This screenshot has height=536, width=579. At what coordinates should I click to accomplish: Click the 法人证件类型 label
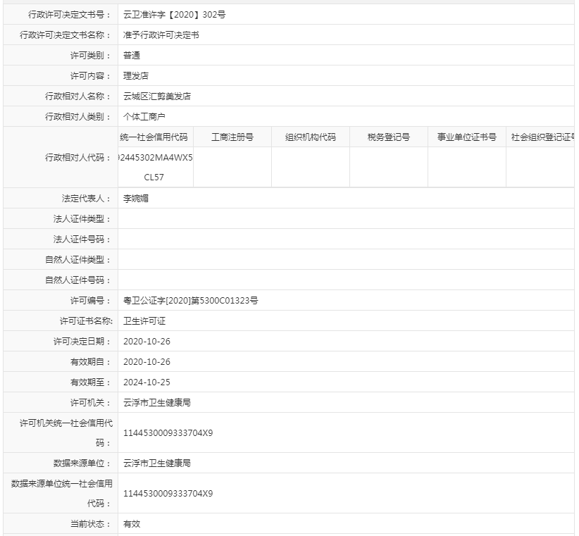[82, 219]
